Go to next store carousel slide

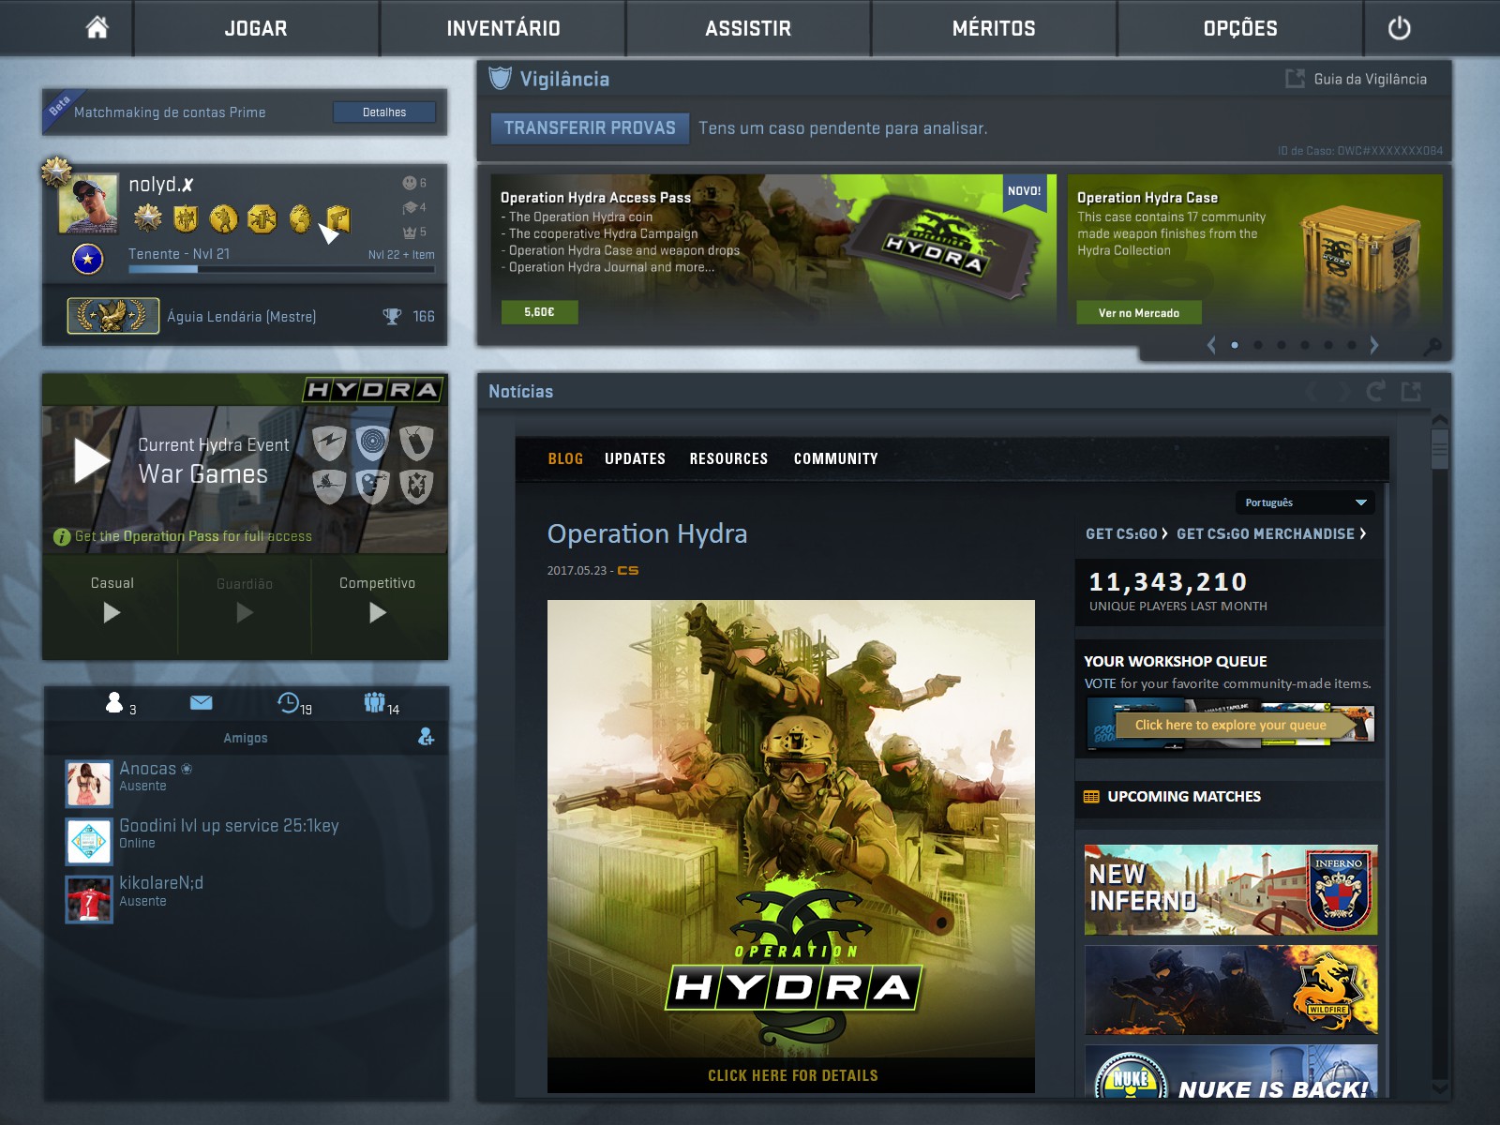[x=1374, y=345]
